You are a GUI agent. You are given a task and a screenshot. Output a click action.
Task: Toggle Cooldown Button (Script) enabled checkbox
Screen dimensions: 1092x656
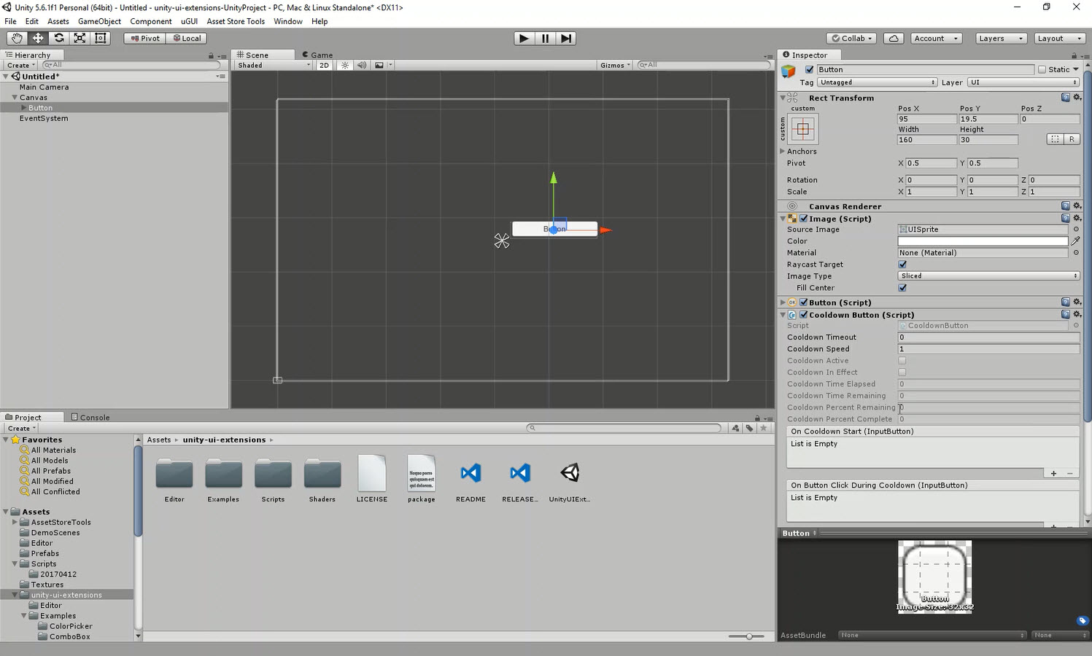803,314
